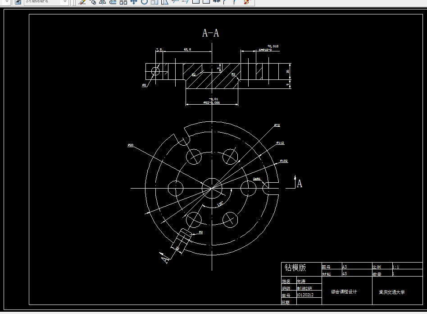
Task: Click the 姓名 label in title block
Action: pos(286,281)
